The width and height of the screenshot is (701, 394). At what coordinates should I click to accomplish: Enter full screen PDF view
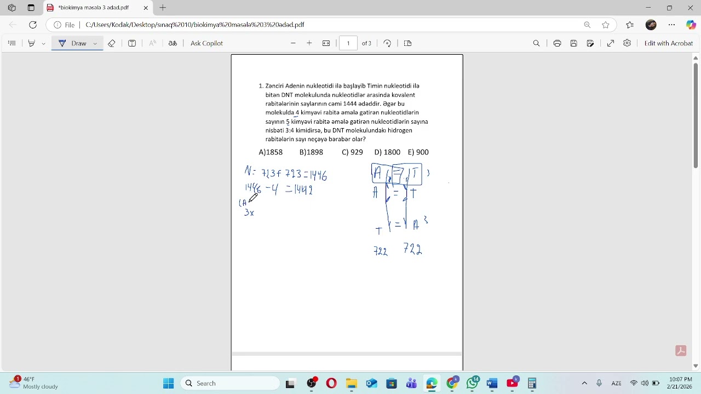[x=611, y=43]
